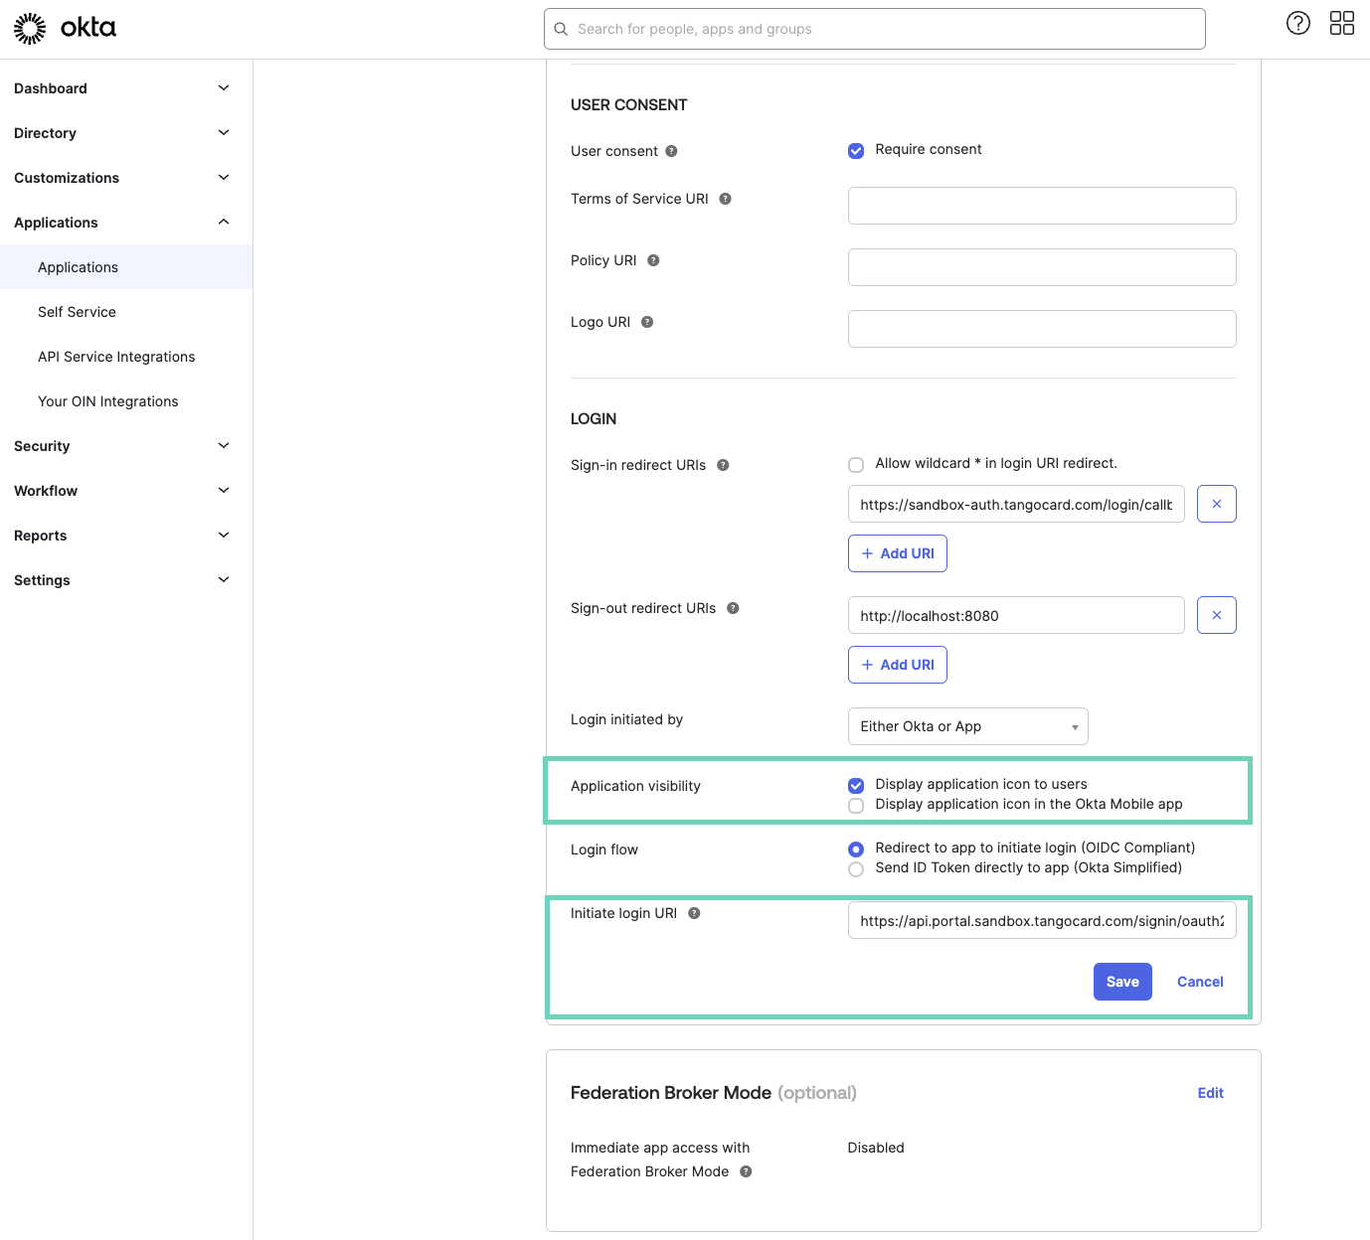
Task: Select Send ID Token directly to app
Action: (856, 869)
